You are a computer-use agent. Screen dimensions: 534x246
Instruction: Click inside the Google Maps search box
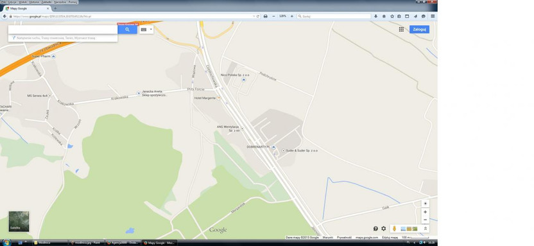pyautogui.click(x=63, y=30)
